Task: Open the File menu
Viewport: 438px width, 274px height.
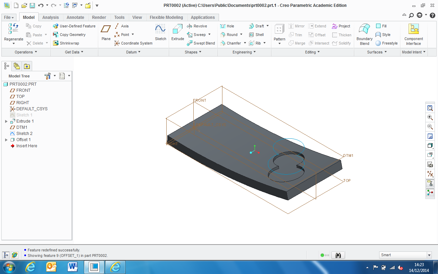Action: tap(9, 17)
